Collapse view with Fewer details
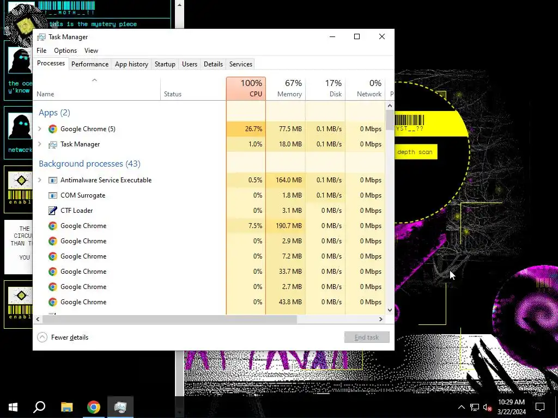 click(x=63, y=337)
